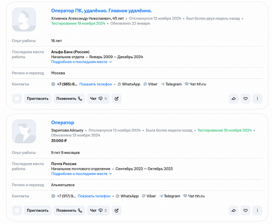Share Хливнюк's resume via arrow icon

pyautogui.click(x=233, y=98)
